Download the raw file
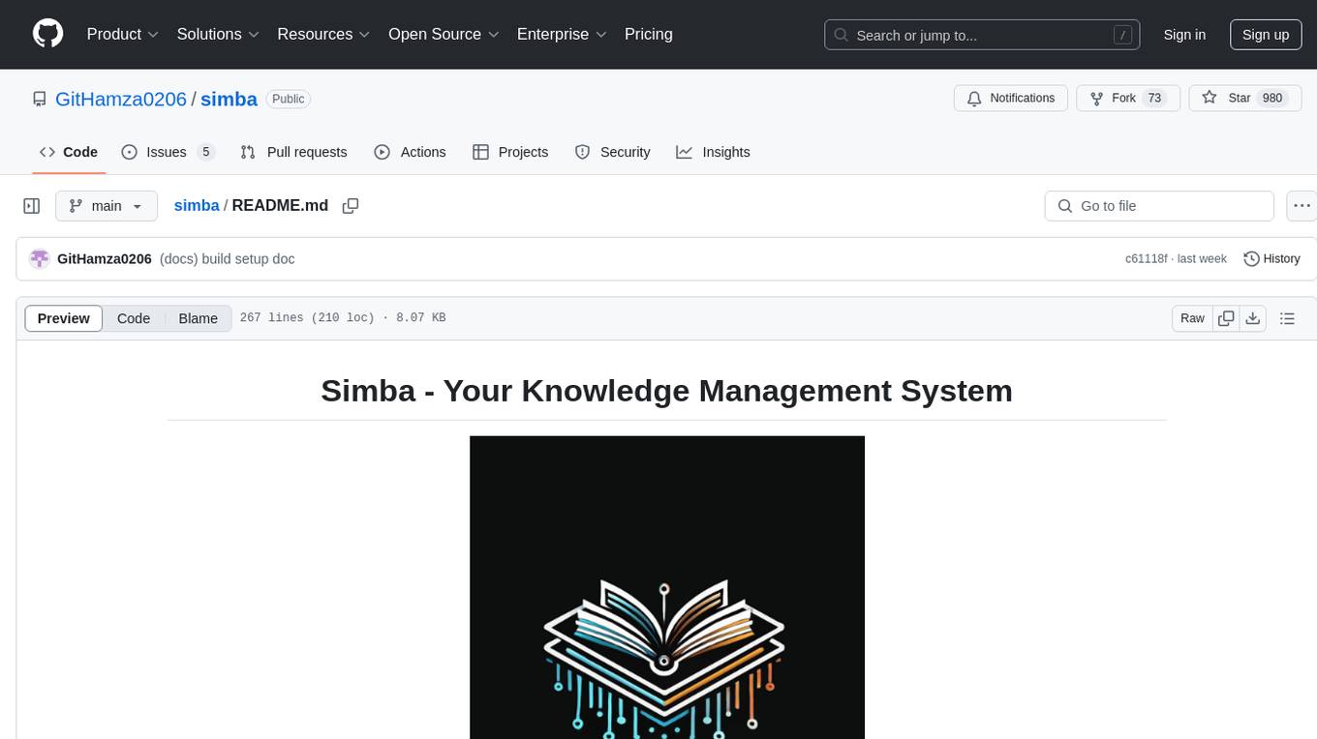 1252,318
